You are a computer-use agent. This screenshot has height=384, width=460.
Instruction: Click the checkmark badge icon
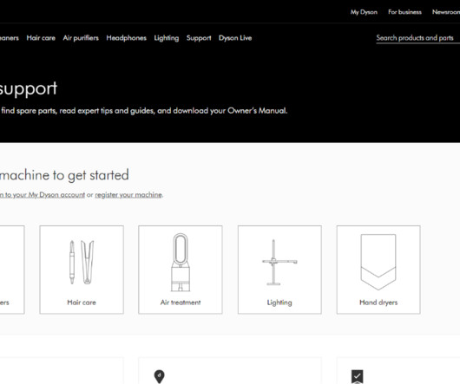(358, 377)
